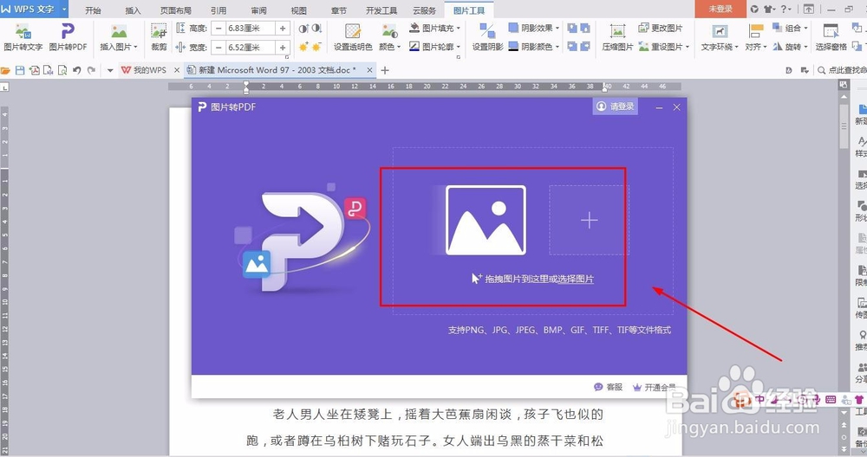Switch to the 云服务 ribbon tab
Viewport: 867px width, 457px height.
tap(424, 10)
